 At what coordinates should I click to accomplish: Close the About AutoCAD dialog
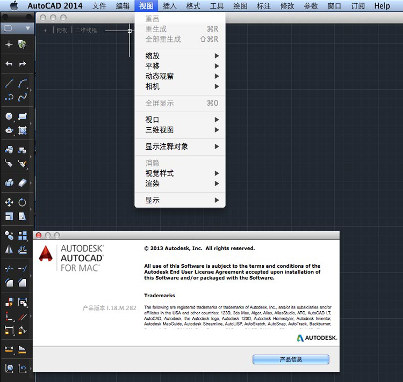click(39, 235)
